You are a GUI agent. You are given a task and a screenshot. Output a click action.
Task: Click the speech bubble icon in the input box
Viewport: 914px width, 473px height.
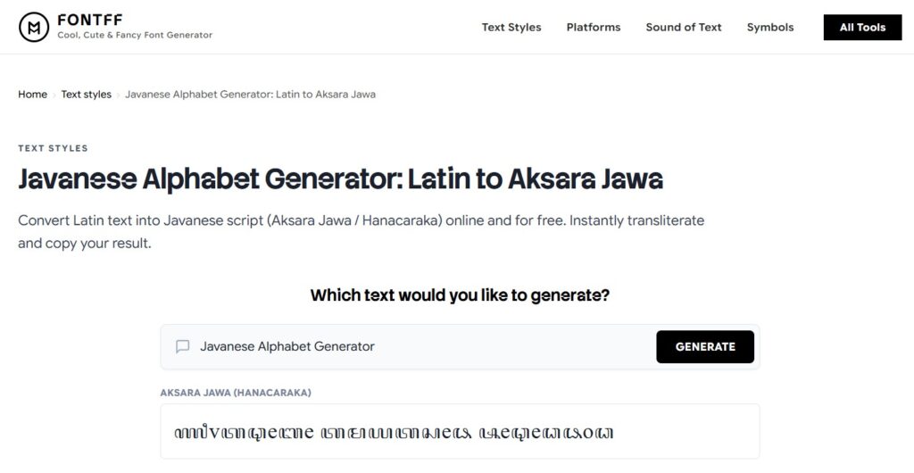coord(182,346)
